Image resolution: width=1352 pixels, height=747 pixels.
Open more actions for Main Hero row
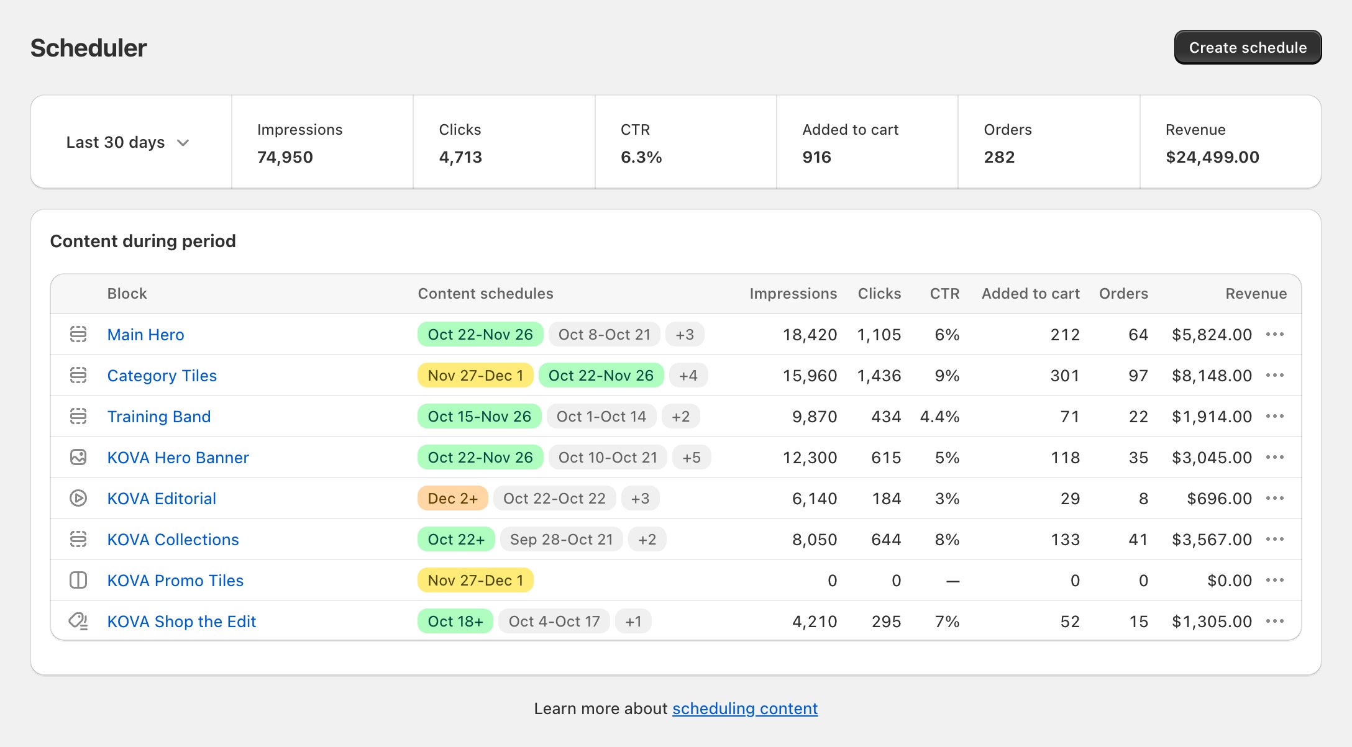click(x=1275, y=334)
